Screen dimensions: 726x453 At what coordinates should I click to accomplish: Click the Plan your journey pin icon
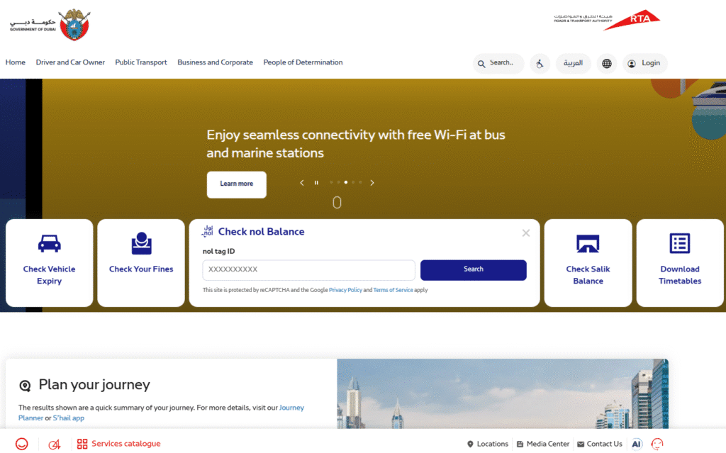pos(25,386)
